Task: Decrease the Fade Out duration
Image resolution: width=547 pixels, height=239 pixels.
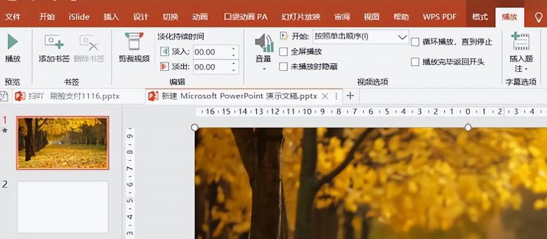Action: [233, 70]
